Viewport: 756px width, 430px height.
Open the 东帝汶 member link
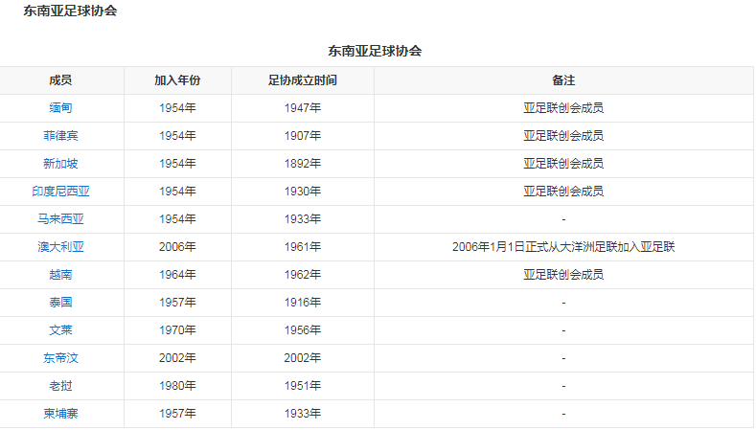61,358
